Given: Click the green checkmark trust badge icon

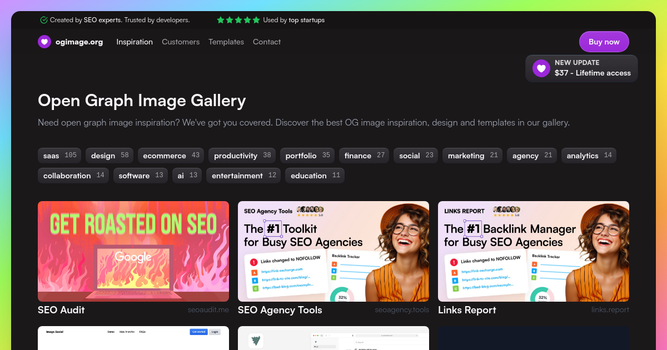Looking at the screenshot, I should (44, 20).
